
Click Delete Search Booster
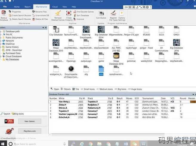click(x=20, y=19)
